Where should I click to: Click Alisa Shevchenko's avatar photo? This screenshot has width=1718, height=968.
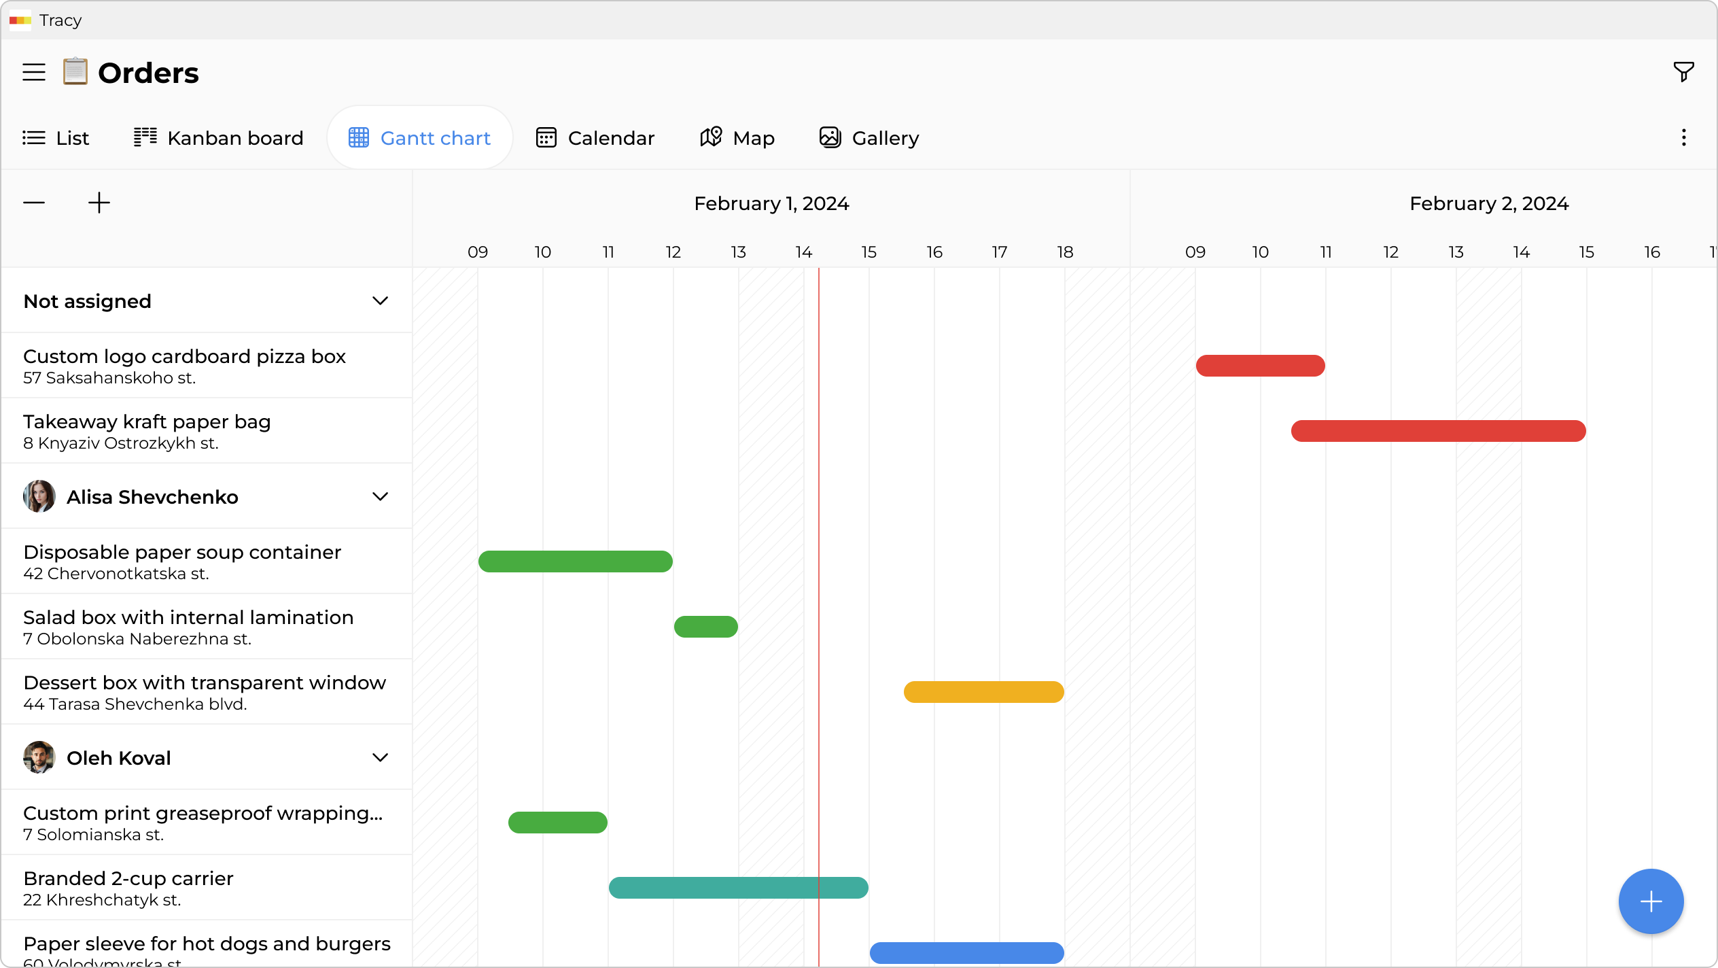click(x=39, y=496)
